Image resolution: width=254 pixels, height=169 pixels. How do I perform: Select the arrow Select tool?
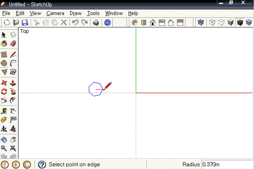(x=4, y=35)
